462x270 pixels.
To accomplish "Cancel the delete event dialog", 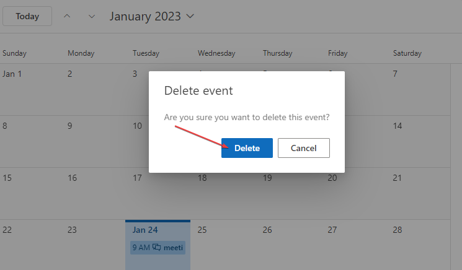I will [303, 148].
